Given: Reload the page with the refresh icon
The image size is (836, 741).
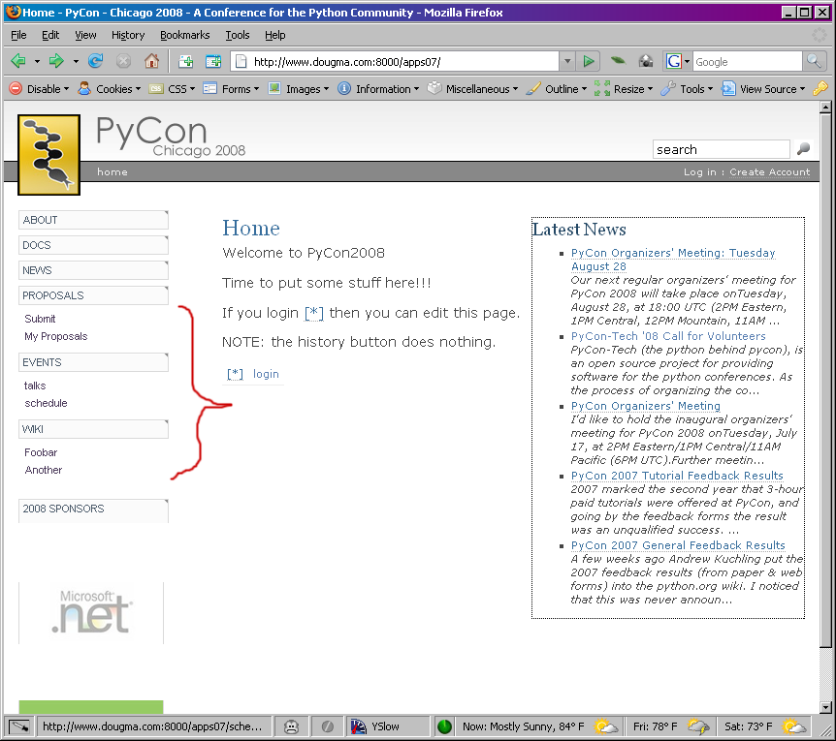Looking at the screenshot, I should [x=96, y=61].
